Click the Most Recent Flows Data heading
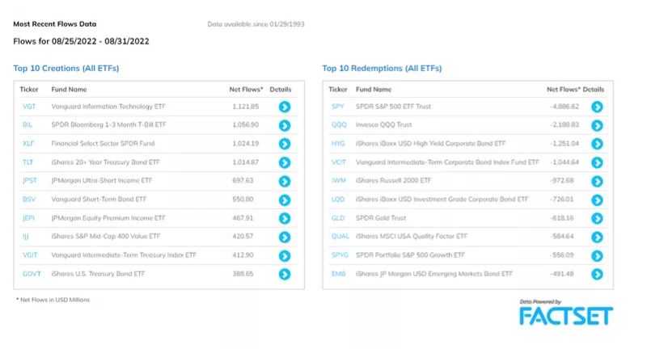 pos(55,24)
